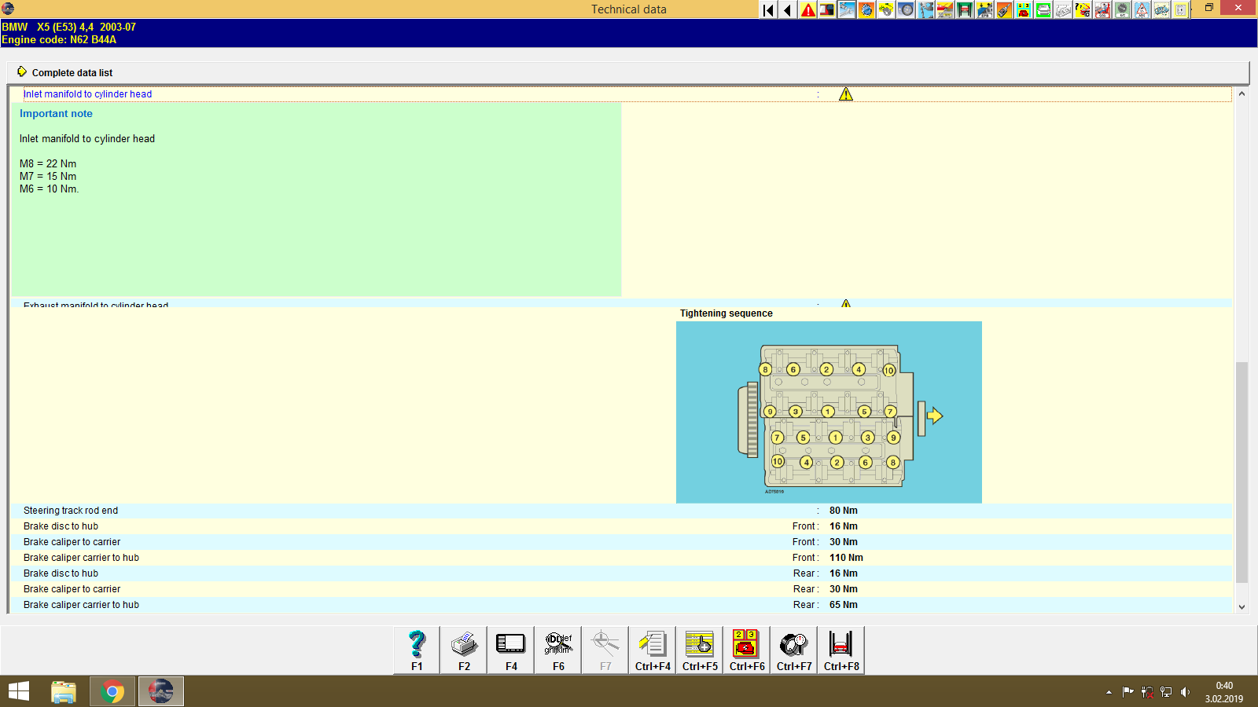Select the Brake caliper carrier to hub entry
The height and width of the screenshot is (707, 1258).
81,557
